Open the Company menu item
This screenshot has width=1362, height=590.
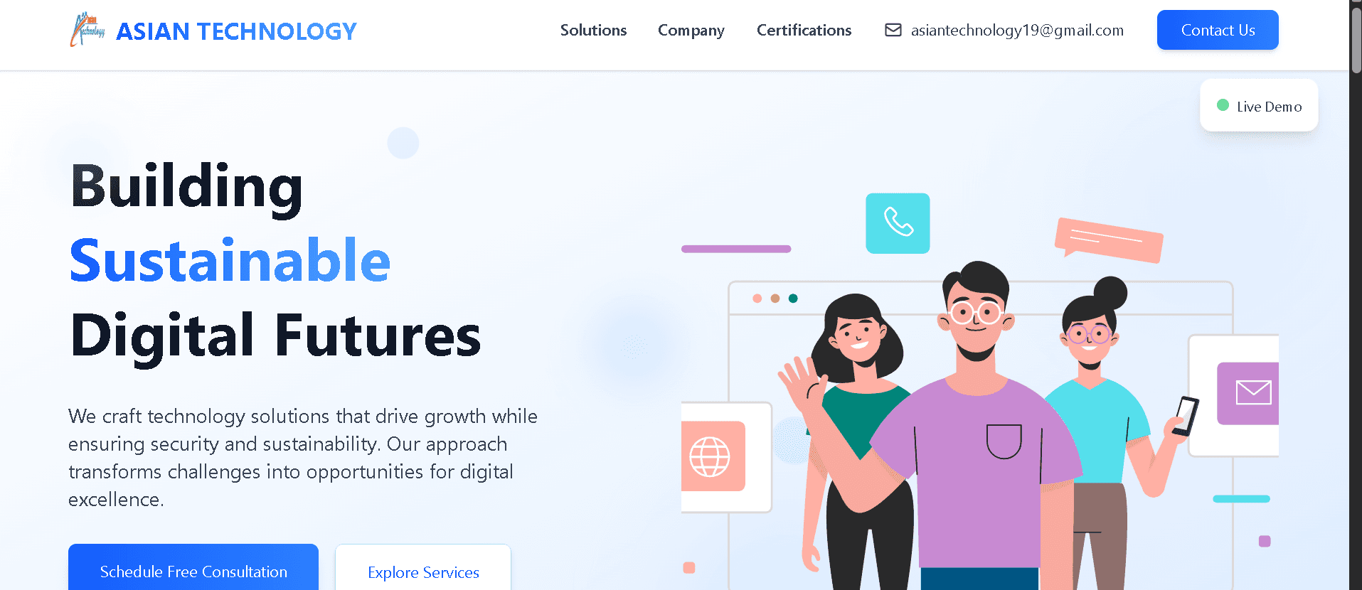691,31
